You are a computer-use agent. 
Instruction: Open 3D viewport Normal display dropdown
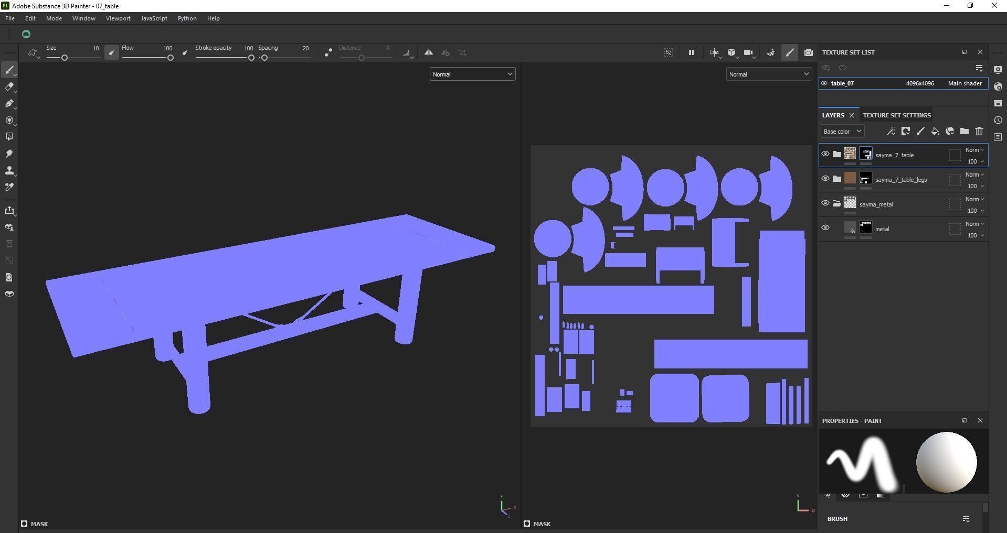click(472, 74)
